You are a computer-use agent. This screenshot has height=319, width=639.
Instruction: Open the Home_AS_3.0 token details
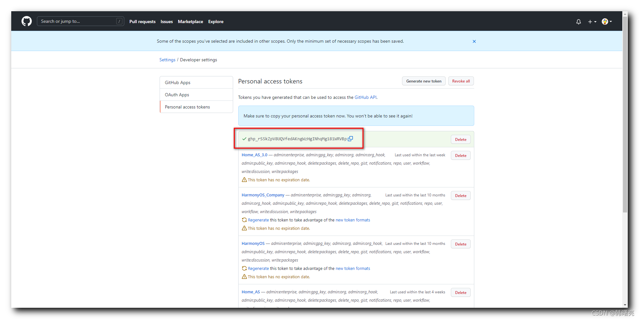pos(254,155)
